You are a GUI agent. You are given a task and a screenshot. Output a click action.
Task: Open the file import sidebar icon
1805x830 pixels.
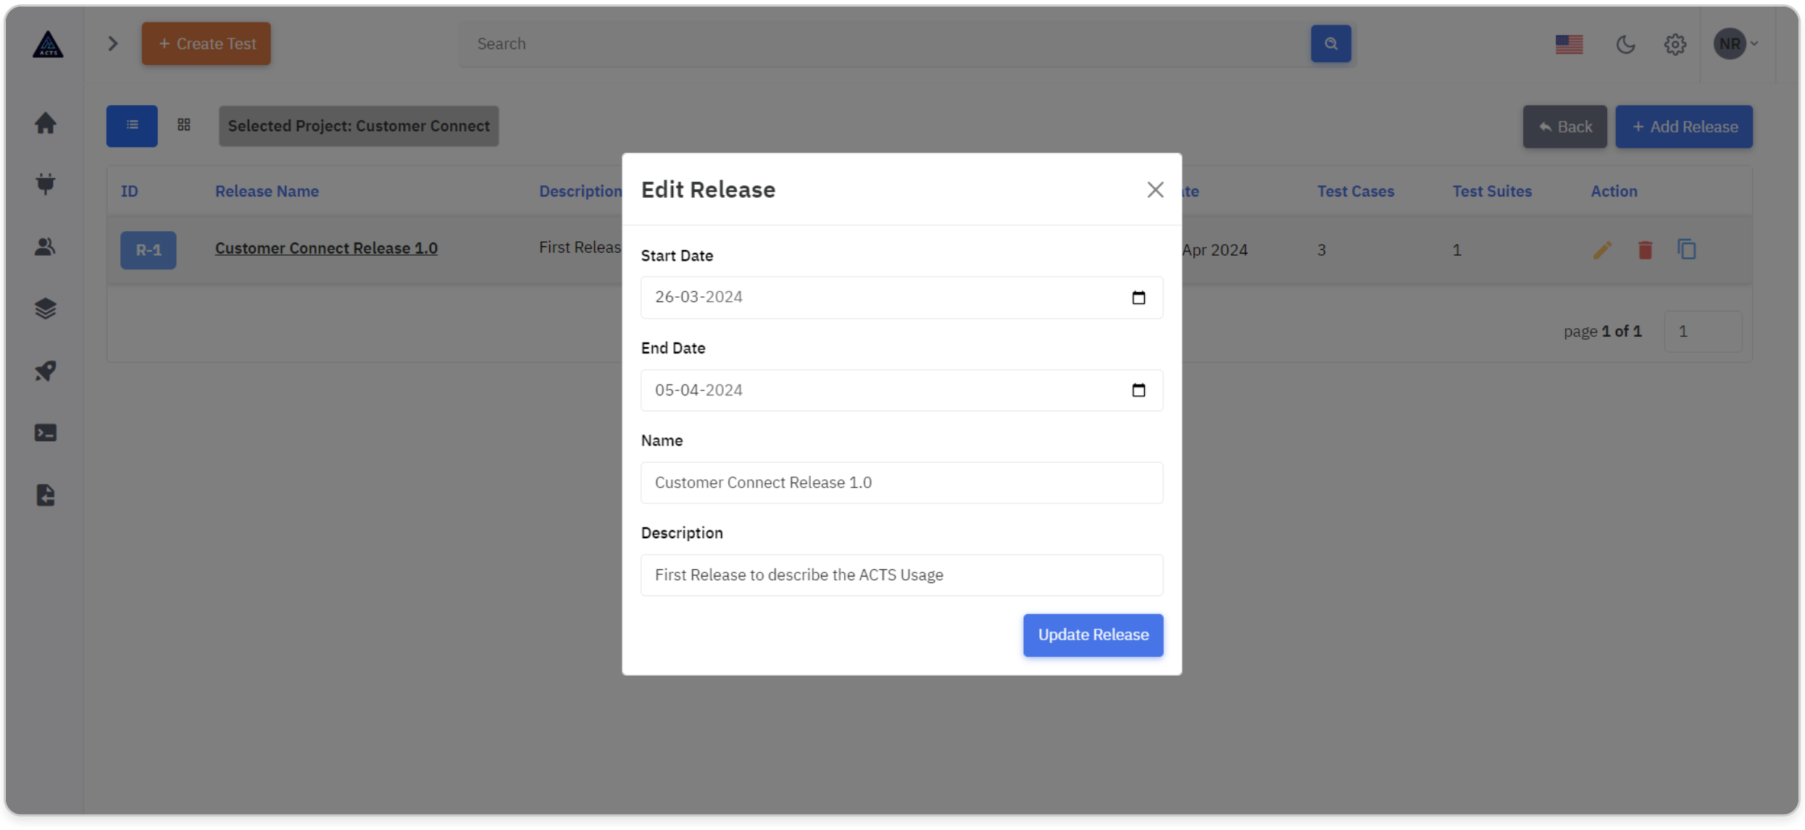click(x=46, y=495)
